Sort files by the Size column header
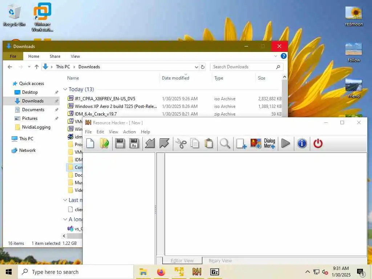The height and width of the screenshot is (279, 372). coord(262,78)
